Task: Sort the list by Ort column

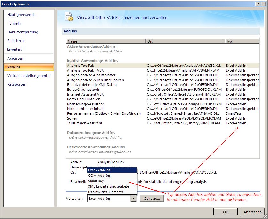Action: (185, 41)
